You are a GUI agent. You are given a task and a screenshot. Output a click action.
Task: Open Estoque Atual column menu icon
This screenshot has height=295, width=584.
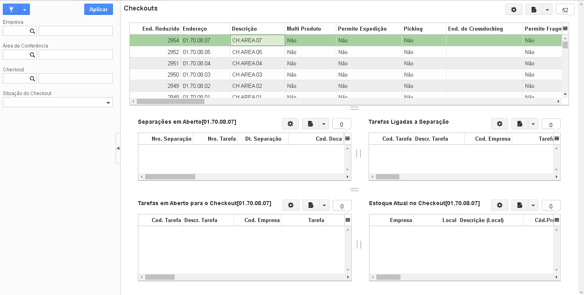tap(557, 220)
